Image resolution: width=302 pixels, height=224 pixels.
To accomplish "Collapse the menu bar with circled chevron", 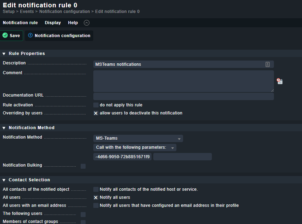I will 87,23.
